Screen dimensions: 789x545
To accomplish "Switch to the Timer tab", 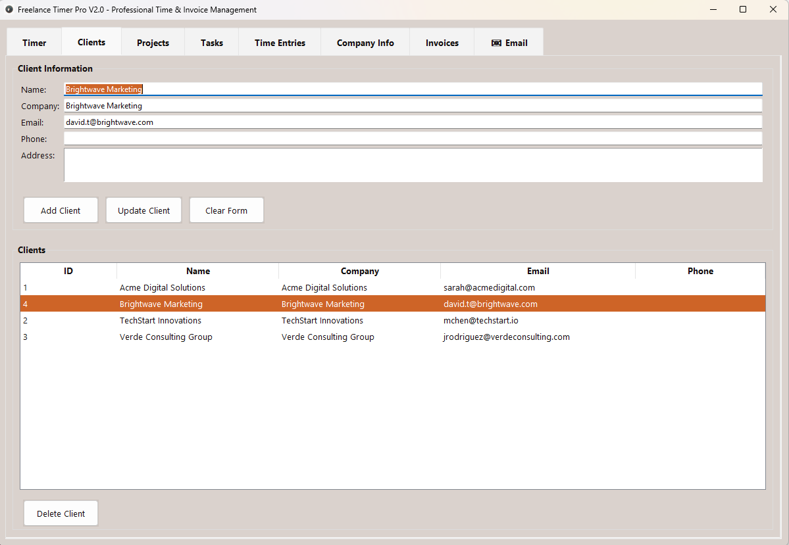I will coord(34,42).
